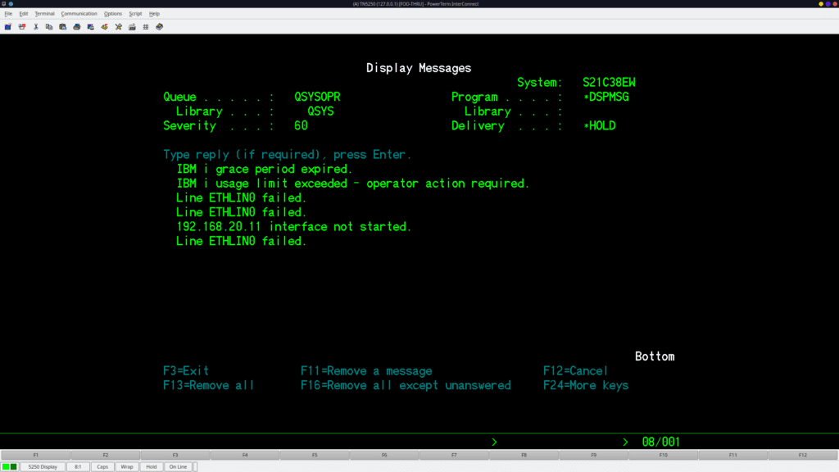Open the Help menu
This screenshot has width=839, height=472.
click(x=154, y=13)
